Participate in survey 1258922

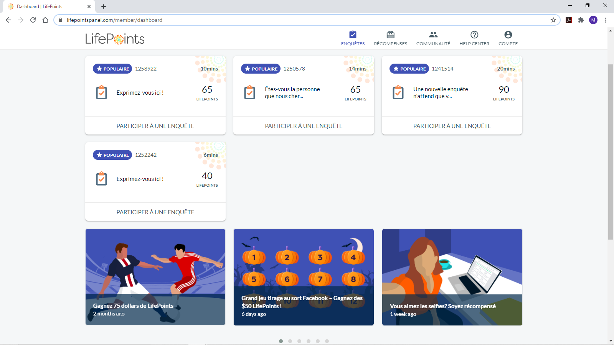coord(155,126)
